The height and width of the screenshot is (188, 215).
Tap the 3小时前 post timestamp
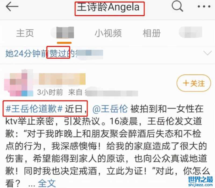50,92
